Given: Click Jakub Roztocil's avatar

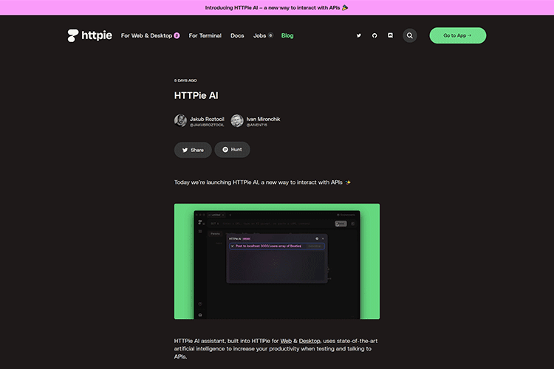Looking at the screenshot, I should pyautogui.click(x=180, y=120).
